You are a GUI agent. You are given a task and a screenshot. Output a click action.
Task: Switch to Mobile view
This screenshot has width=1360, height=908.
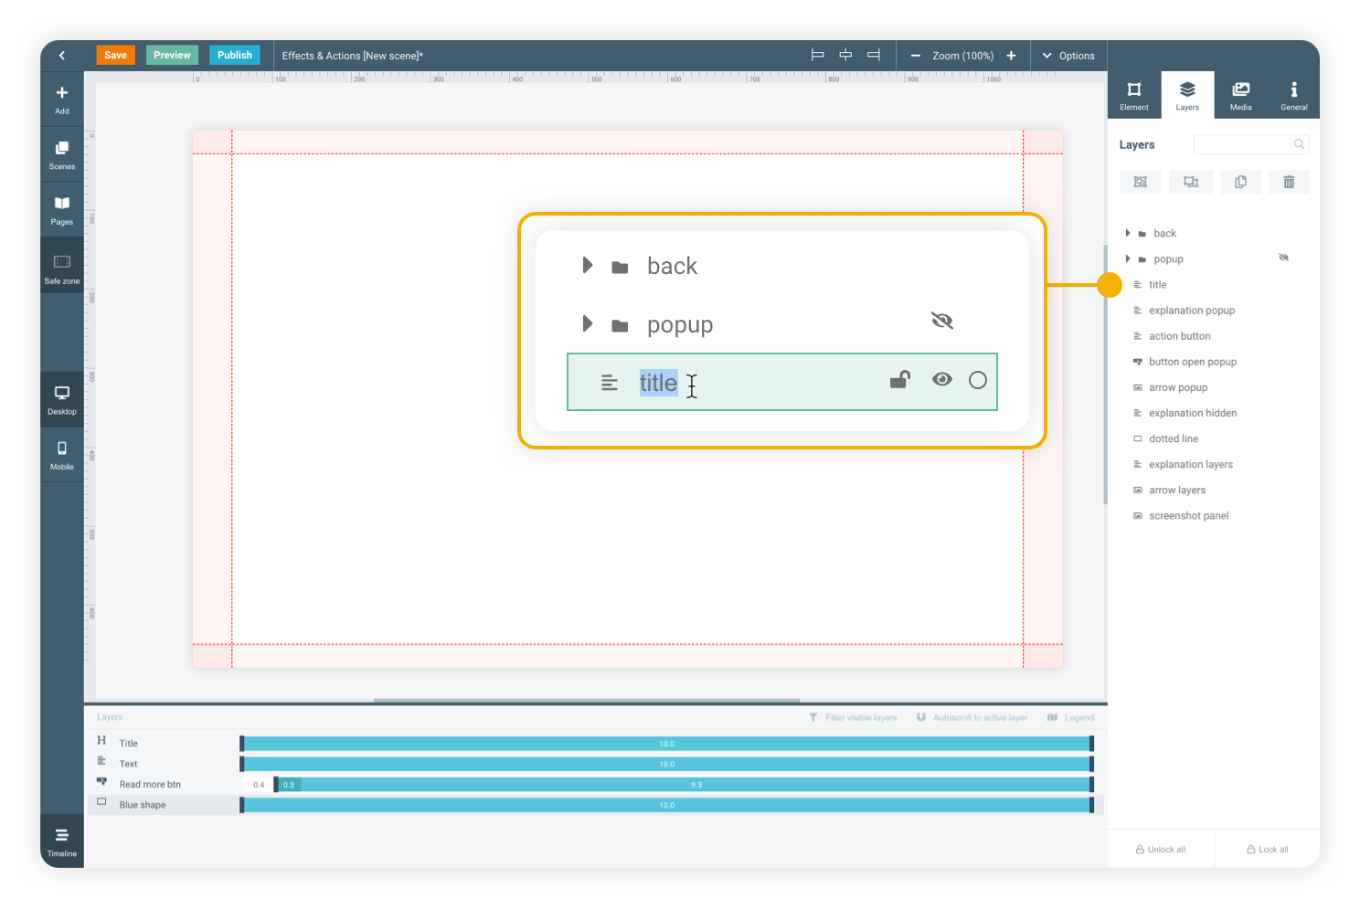tap(61, 454)
